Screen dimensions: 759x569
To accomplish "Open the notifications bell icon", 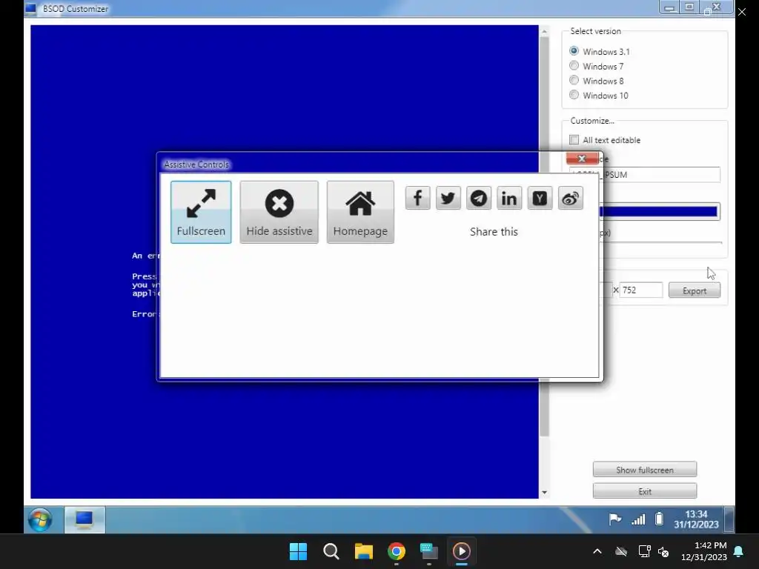I will click(739, 551).
